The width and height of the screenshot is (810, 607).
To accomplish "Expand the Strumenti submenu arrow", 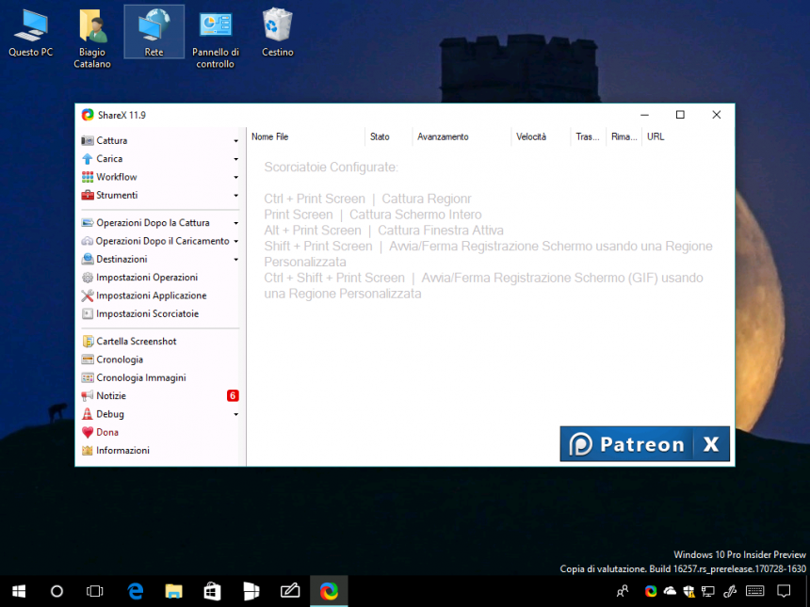I will pyautogui.click(x=236, y=195).
